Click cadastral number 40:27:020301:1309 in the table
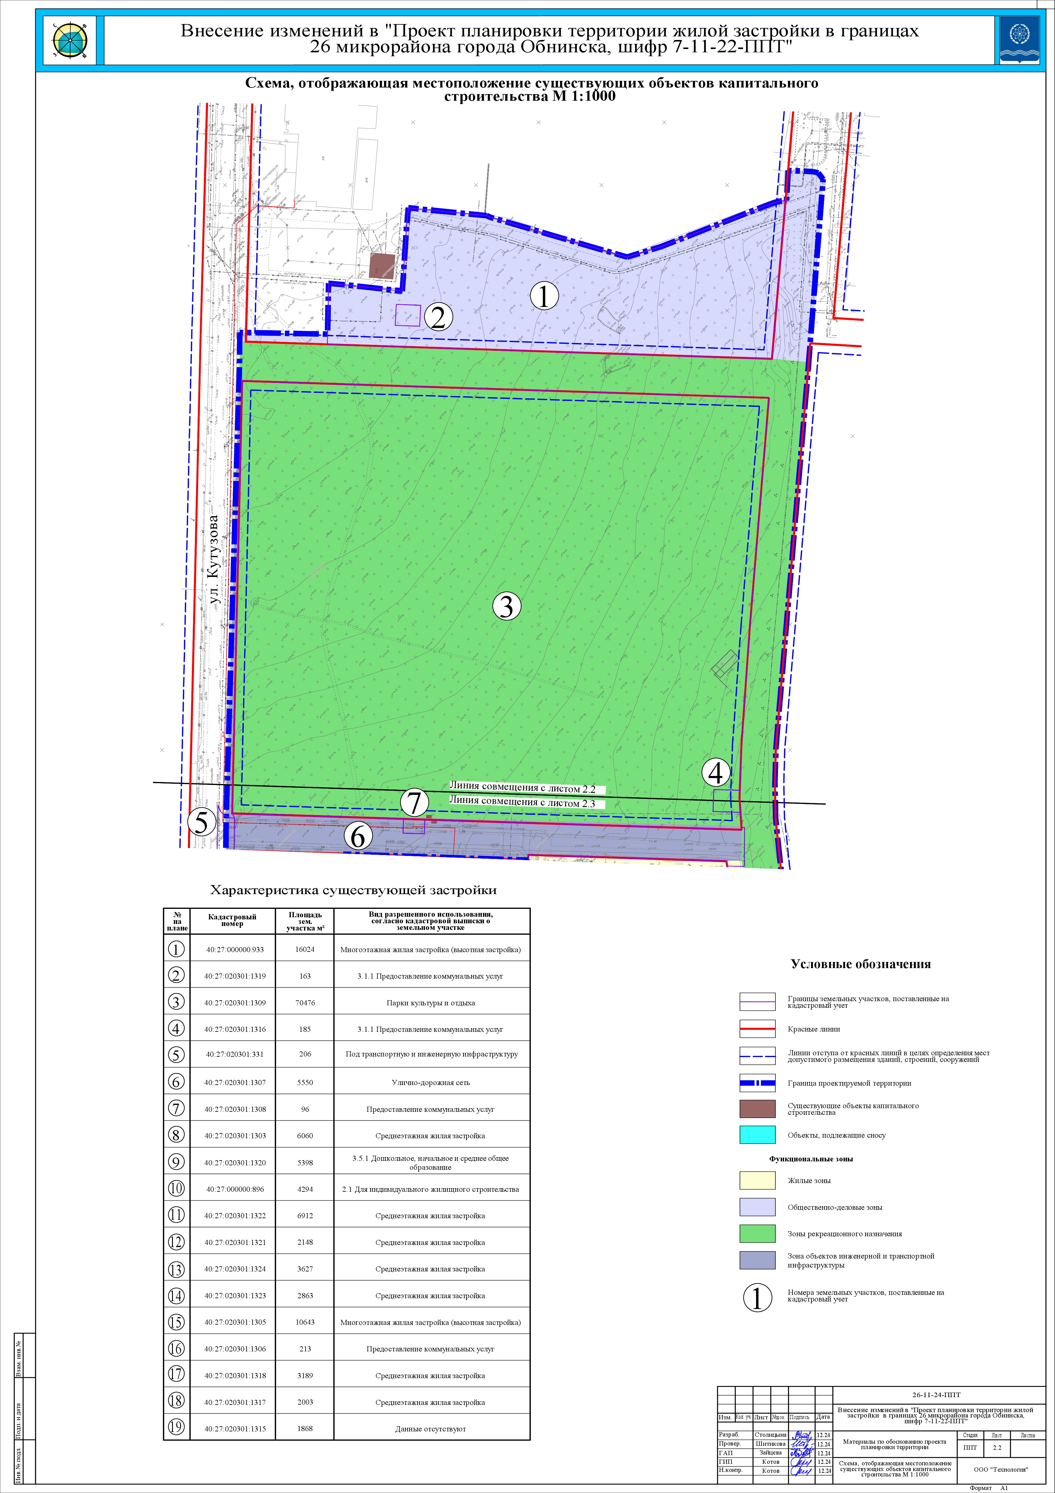This screenshot has width=1055, height=1493. pos(235,1003)
